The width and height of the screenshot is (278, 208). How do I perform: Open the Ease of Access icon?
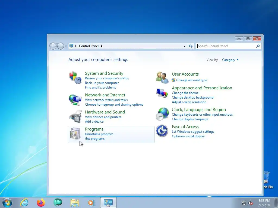[x=162, y=131]
